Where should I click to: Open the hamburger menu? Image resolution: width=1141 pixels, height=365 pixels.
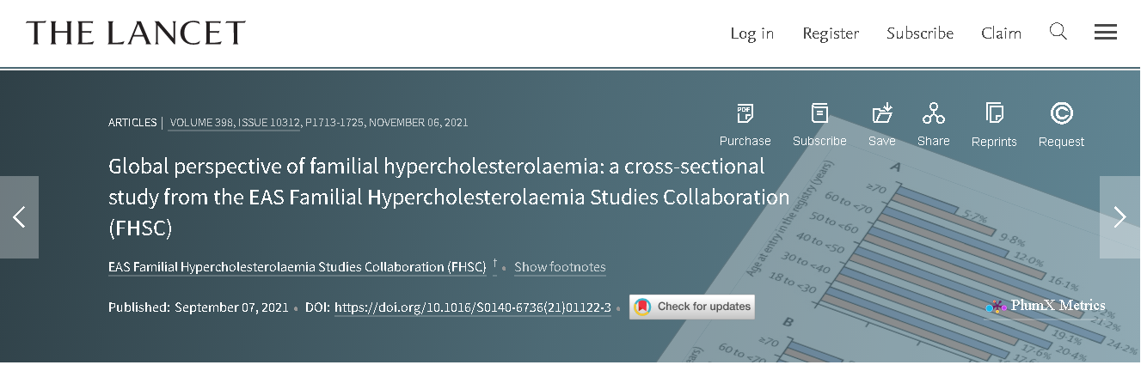[1105, 33]
